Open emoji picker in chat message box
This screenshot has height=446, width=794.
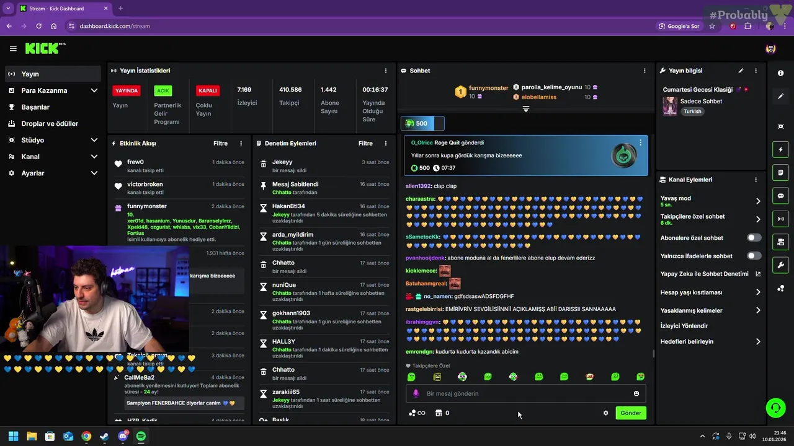(636, 393)
